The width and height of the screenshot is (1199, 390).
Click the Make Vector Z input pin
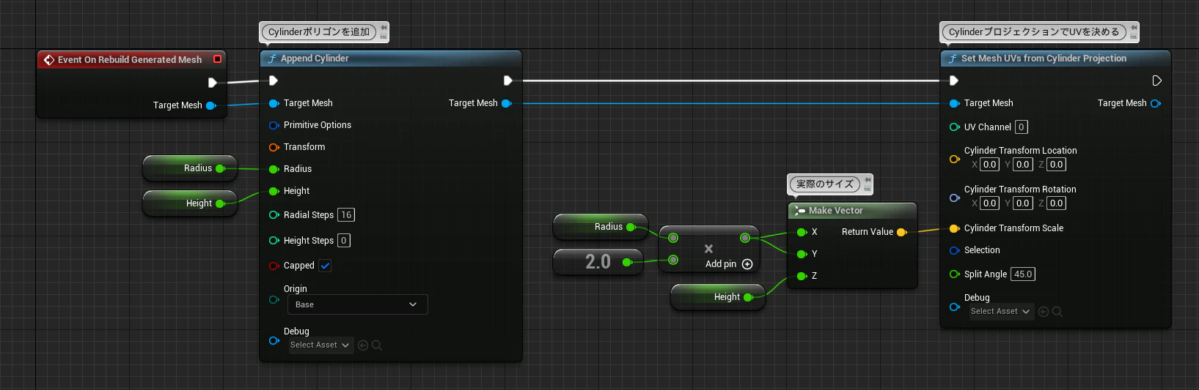click(x=802, y=277)
